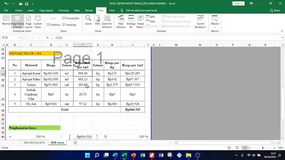Click the Windows Start button
Viewport: 285px width, 160px height.
87,155
